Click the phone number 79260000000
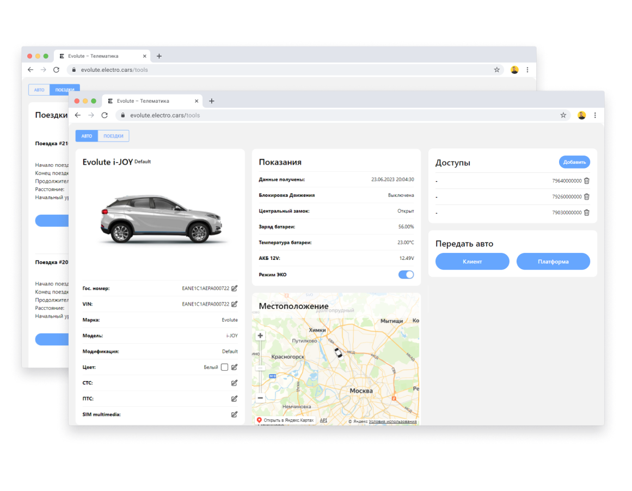This screenshot has height=491, width=632. (567, 196)
